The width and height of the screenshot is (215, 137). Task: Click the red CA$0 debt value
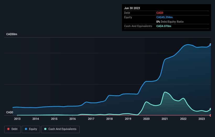[160, 13]
